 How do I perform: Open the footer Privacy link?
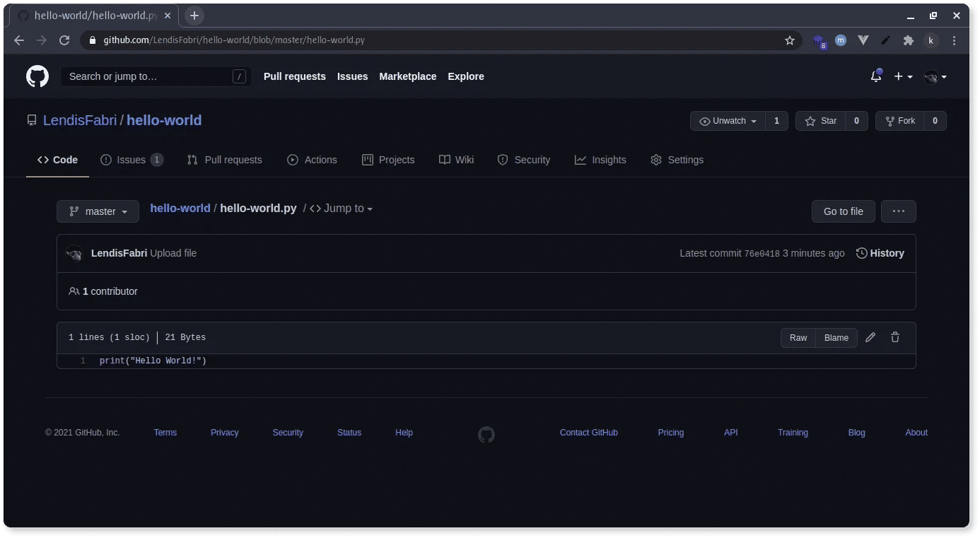point(225,433)
